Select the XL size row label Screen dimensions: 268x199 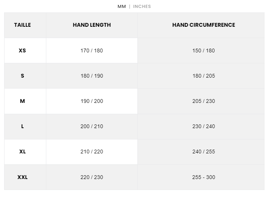(x=23, y=152)
